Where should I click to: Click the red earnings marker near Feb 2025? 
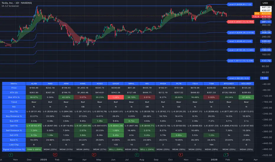55,155
